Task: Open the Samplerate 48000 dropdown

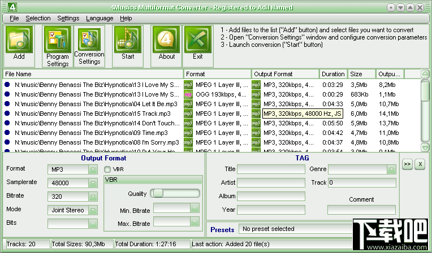Action: coord(93,183)
